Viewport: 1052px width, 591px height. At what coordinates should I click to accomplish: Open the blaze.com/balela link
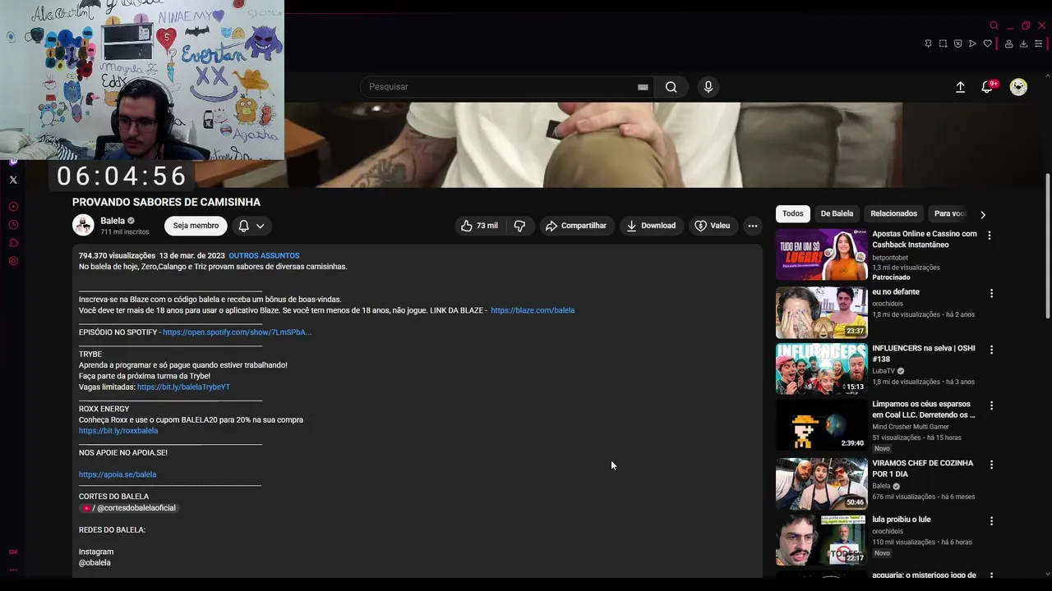533,310
